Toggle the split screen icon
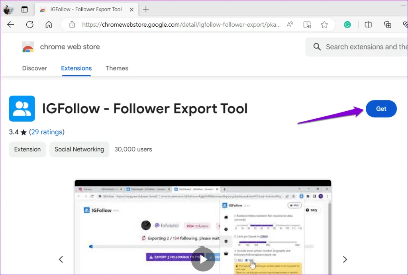 pos(368,25)
